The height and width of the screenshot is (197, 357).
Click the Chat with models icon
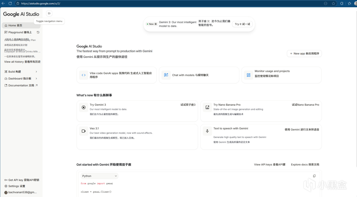pos(166,75)
